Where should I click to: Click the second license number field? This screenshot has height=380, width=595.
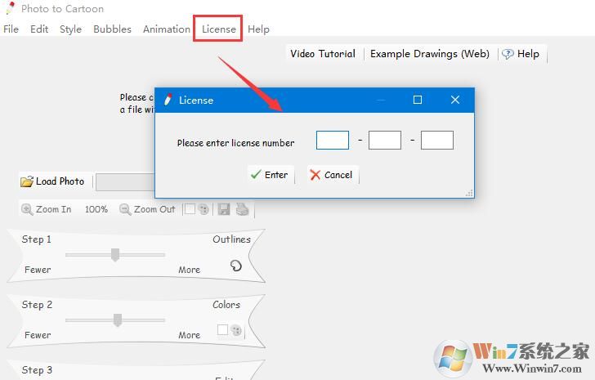pyautogui.click(x=385, y=141)
